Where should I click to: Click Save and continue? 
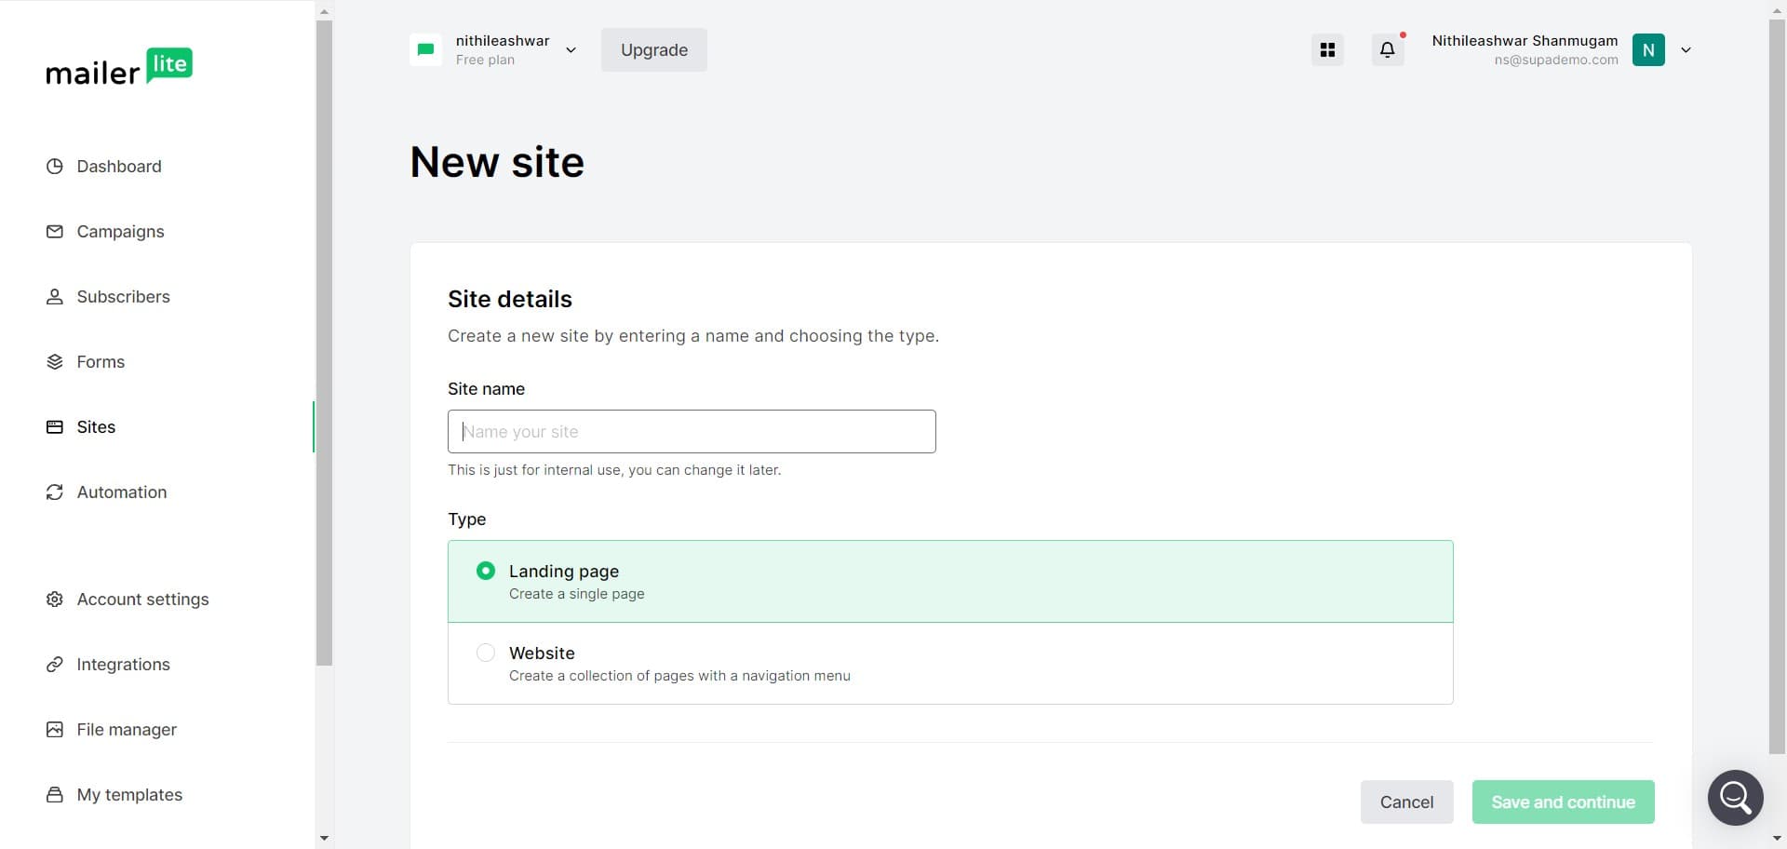pyautogui.click(x=1563, y=802)
